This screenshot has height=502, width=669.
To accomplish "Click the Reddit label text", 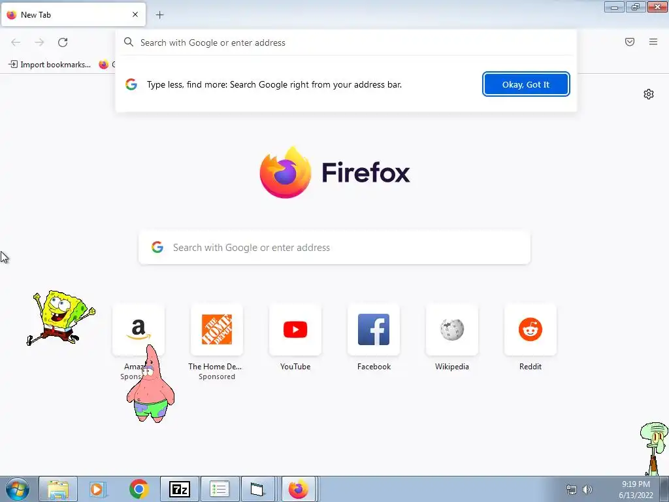I will [x=530, y=367].
